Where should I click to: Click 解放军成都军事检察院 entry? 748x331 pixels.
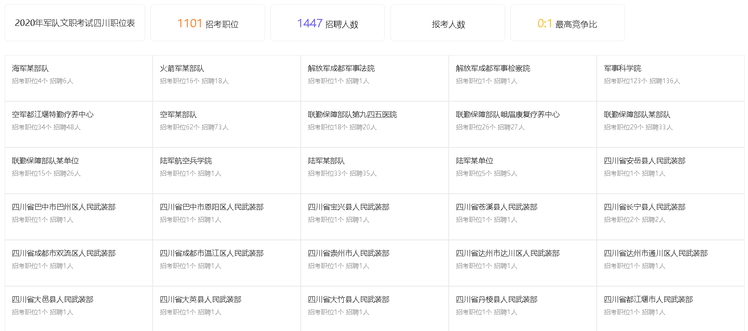point(522,78)
